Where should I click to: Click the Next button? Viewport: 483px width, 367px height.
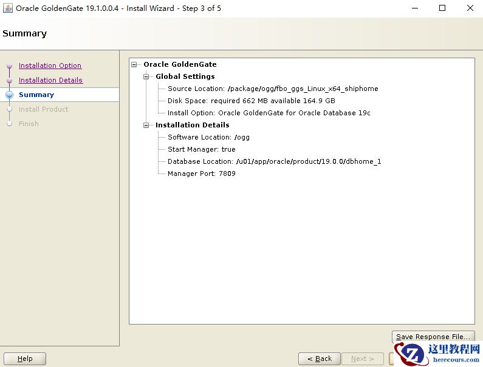(361, 359)
